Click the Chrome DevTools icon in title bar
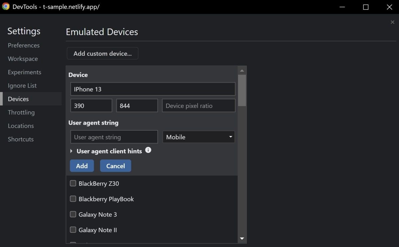 click(x=6, y=7)
